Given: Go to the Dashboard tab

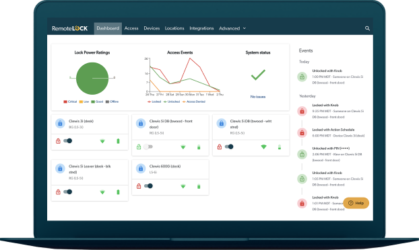Looking at the screenshot, I should [108, 28].
